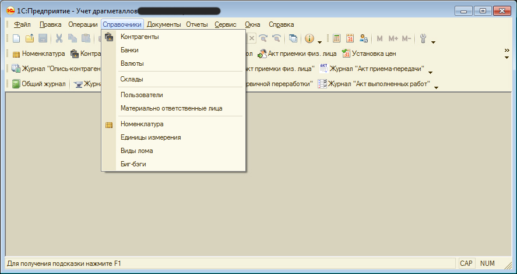Click the New document icon
The width and height of the screenshot is (517, 274).
[x=16, y=38]
